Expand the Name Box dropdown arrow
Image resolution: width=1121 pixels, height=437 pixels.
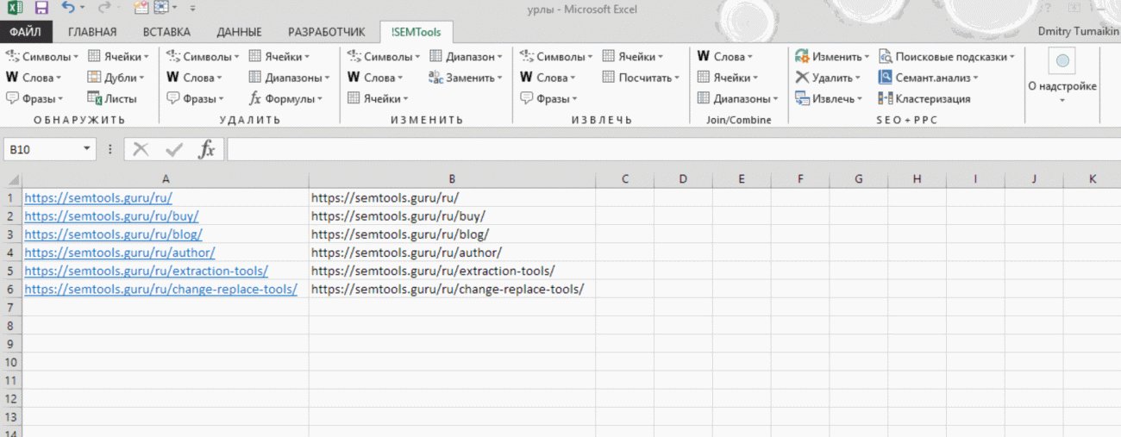tap(87, 150)
